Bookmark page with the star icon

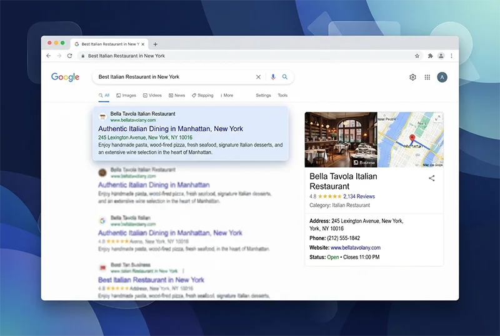pos(417,56)
